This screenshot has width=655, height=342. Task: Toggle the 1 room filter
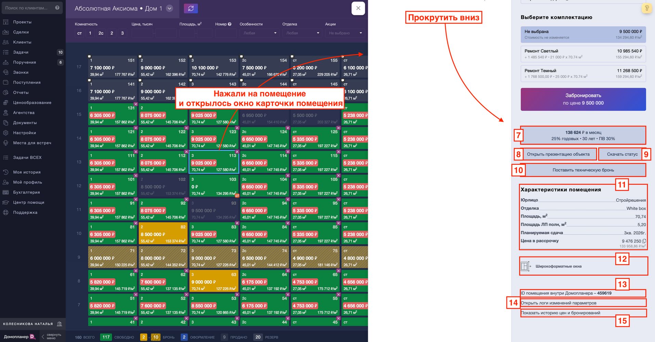(x=90, y=33)
